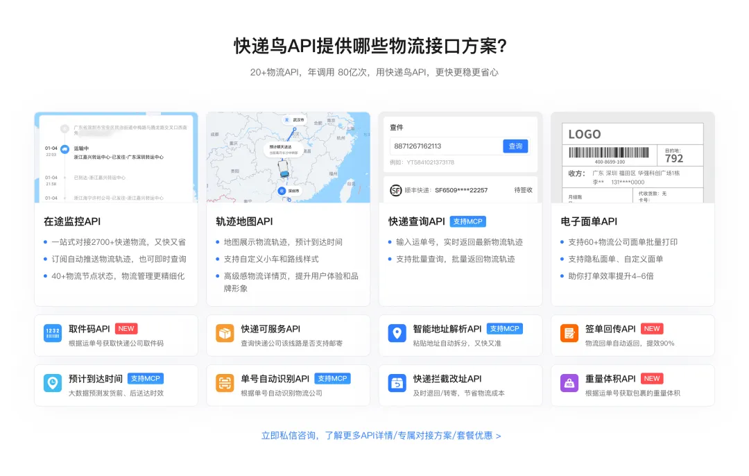Click the 签单回传API orange document icon
Screen dimensions: 749x476
pos(569,334)
